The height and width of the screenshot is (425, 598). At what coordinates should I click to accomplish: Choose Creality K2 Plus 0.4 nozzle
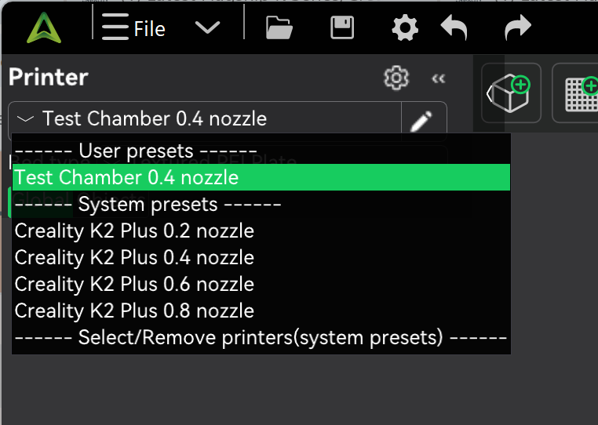point(261,258)
